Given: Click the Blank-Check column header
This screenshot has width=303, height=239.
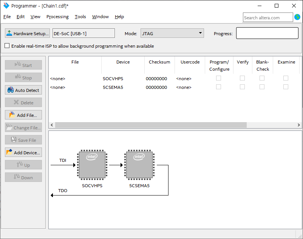Looking at the screenshot, I should click(x=263, y=65).
